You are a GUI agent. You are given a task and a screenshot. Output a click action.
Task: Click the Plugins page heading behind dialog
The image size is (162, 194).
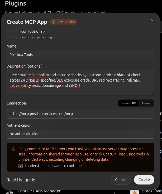(x=16, y=3)
